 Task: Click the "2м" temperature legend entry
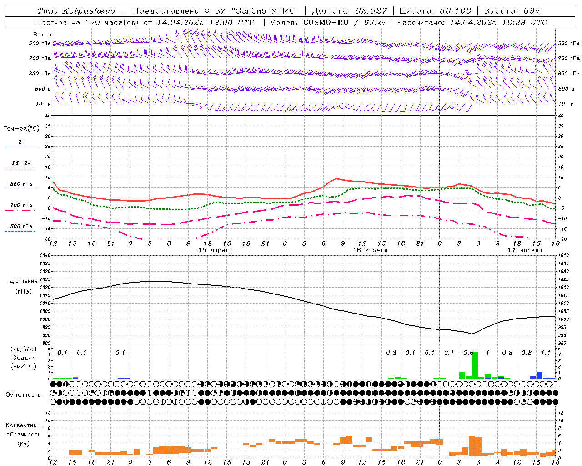[x=21, y=142]
